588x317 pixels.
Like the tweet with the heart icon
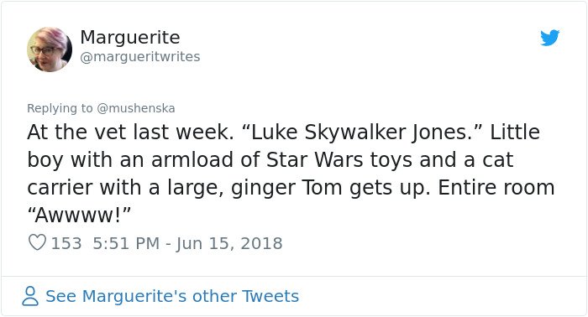[x=38, y=242]
